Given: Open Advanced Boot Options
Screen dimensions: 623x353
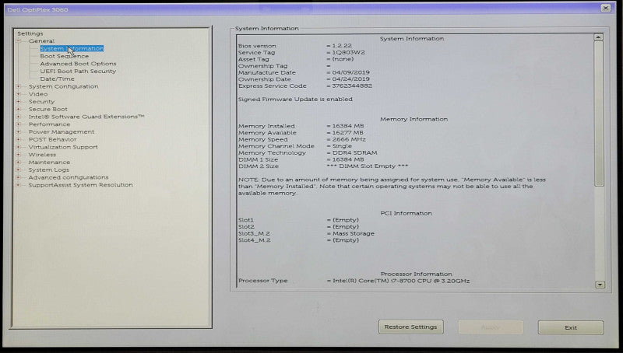Looking at the screenshot, I should click(x=79, y=64).
